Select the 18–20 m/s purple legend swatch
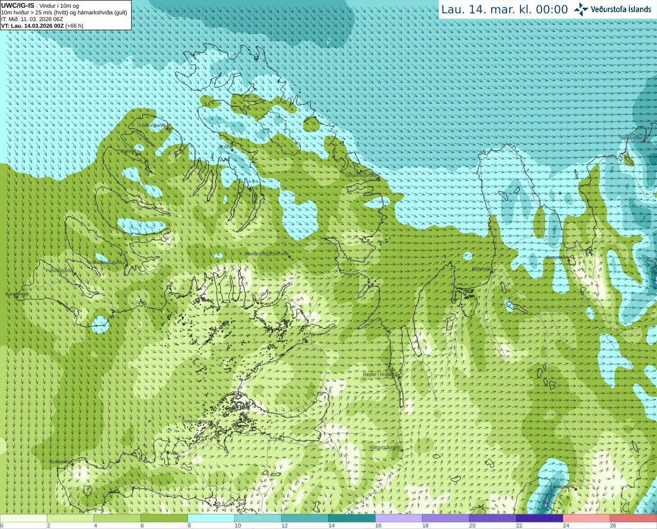 446,518
